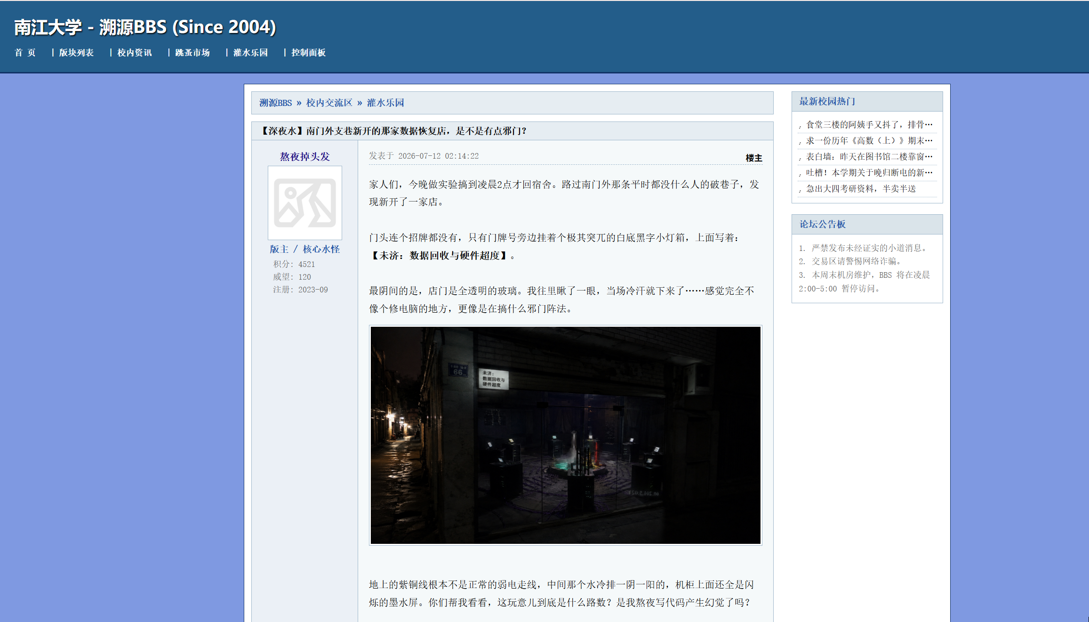Open hot topic 急出大四考研资料，半卖半送
The height and width of the screenshot is (622, 1089).
[861, 189]
